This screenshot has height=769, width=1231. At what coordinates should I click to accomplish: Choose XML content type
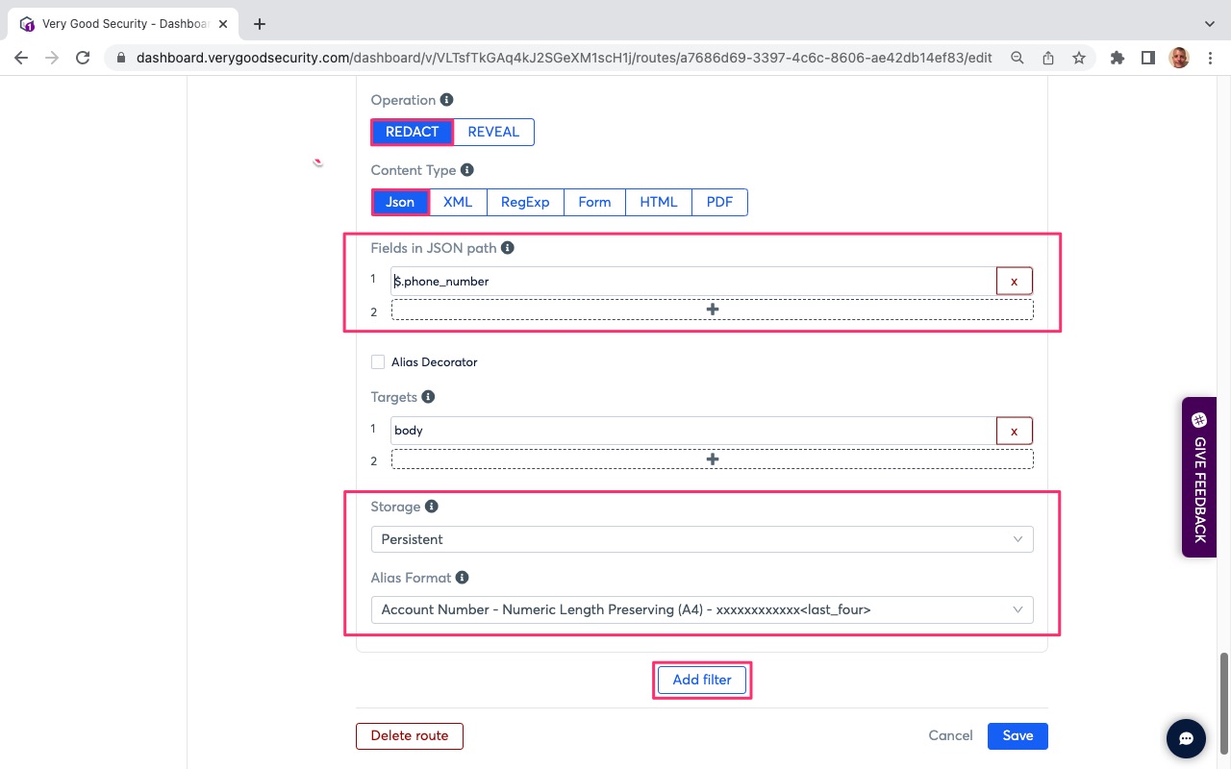coord(458,202)
